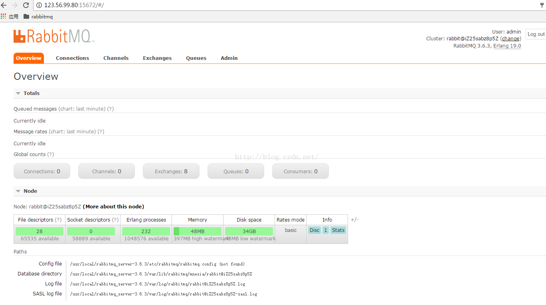Open the Connections tab
Viewport: 546px width, 305px height.
[x=72, y=58]
